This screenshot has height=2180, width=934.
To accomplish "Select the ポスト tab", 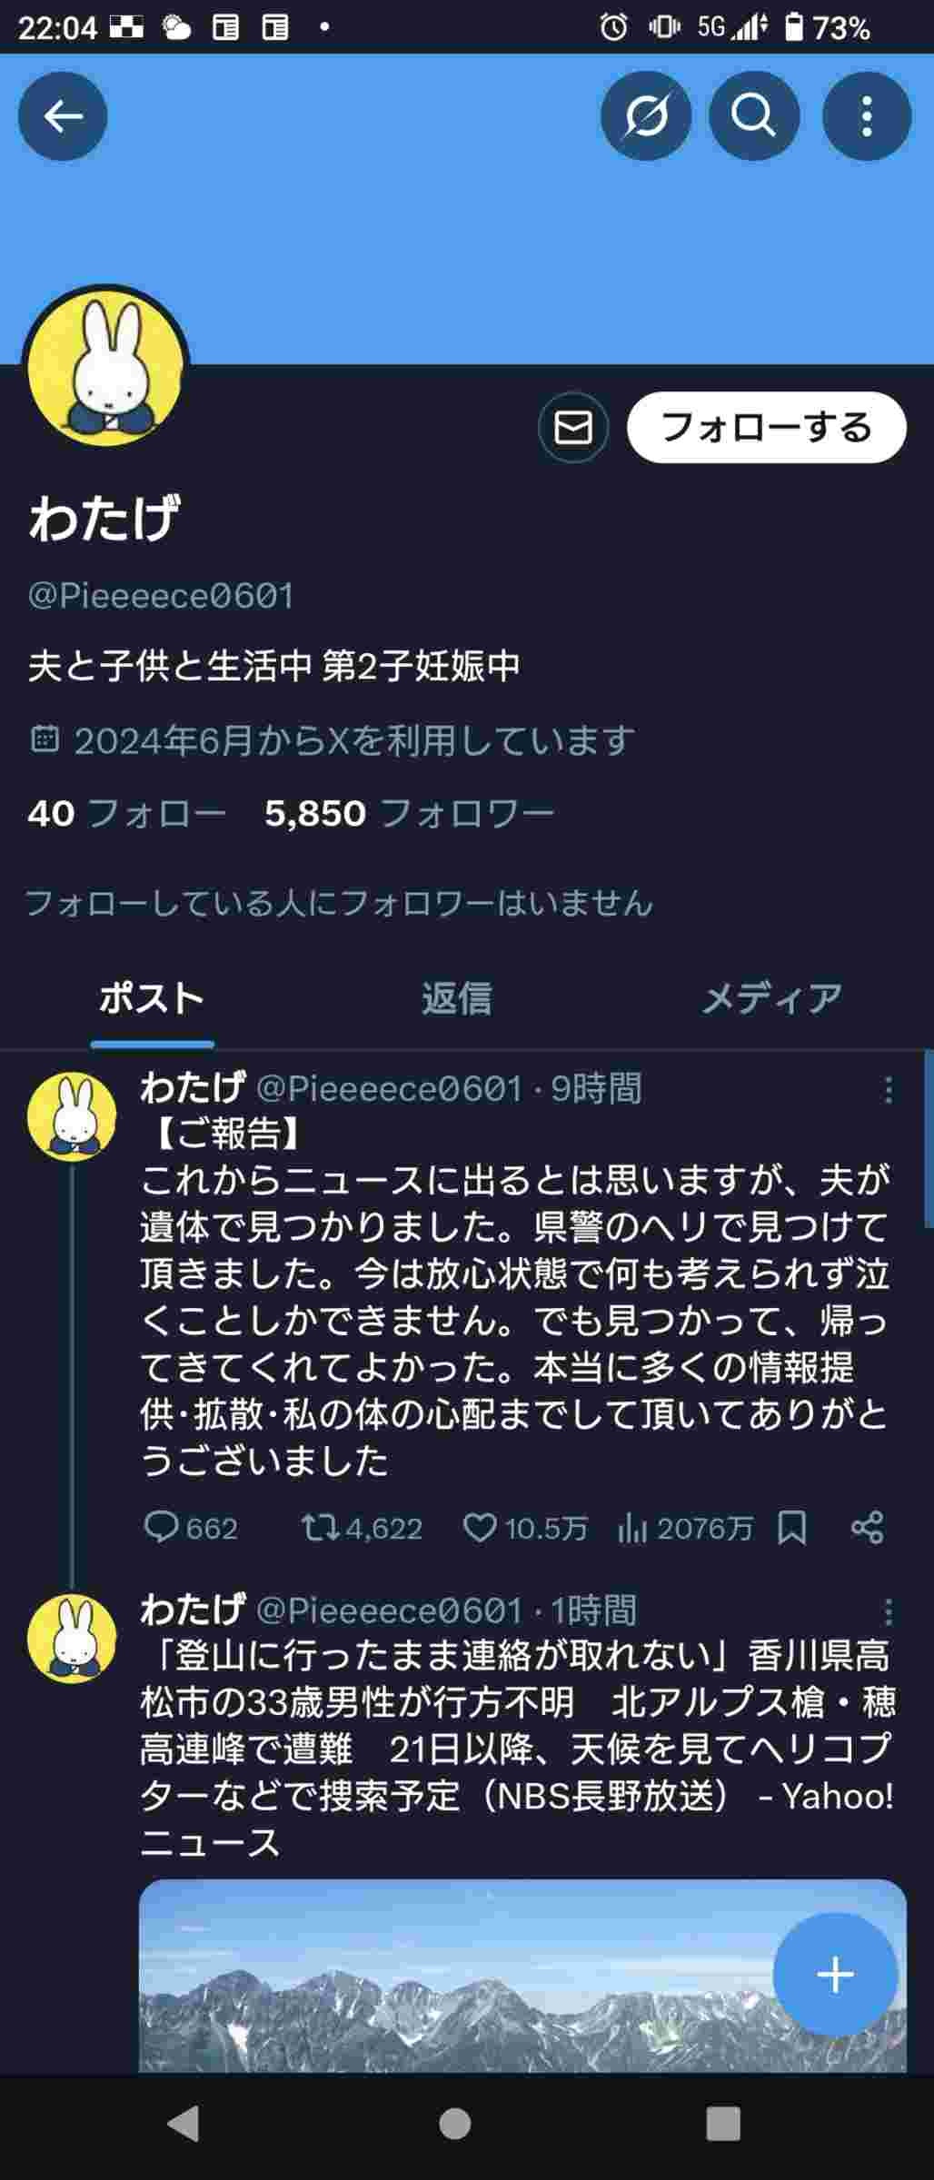I will coord(152,998).
